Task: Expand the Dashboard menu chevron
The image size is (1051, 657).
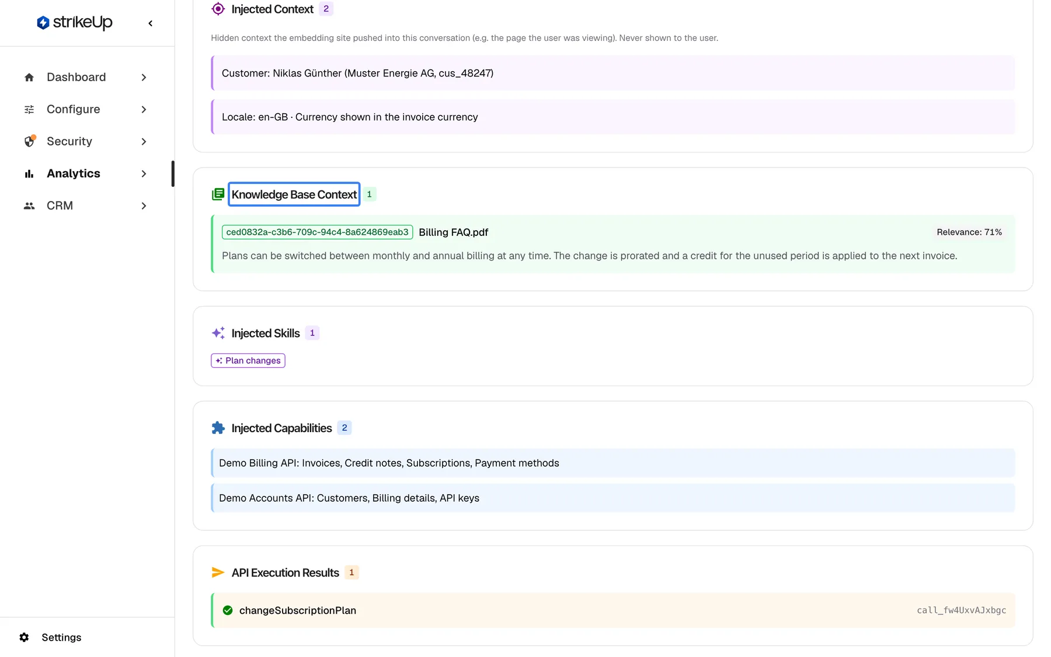Action: click(x=144, y=77)
